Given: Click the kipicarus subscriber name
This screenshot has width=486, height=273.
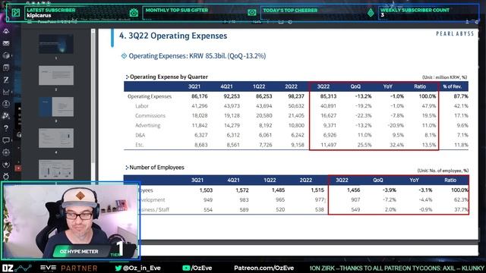Looking at the screenshot, I should [x=39, y=15].
